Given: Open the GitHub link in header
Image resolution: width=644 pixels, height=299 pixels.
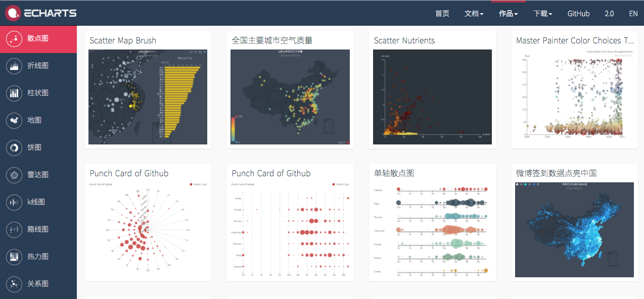Looking at the screenshot, I should tap(578, 14).
